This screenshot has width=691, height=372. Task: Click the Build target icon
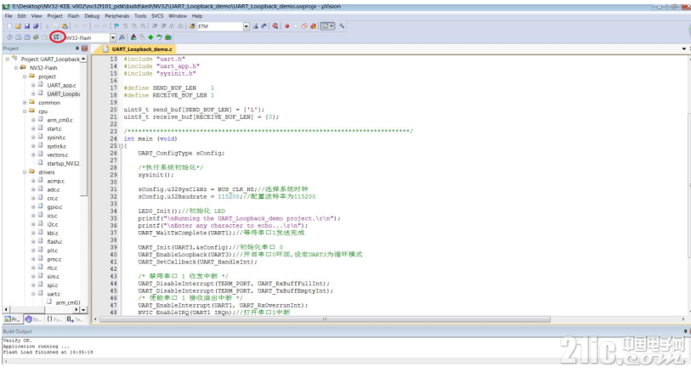tap(18, 37)
